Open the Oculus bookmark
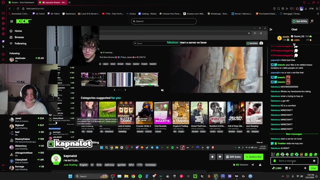The height and width of the screenshot is (180, 320). [131, 14]
